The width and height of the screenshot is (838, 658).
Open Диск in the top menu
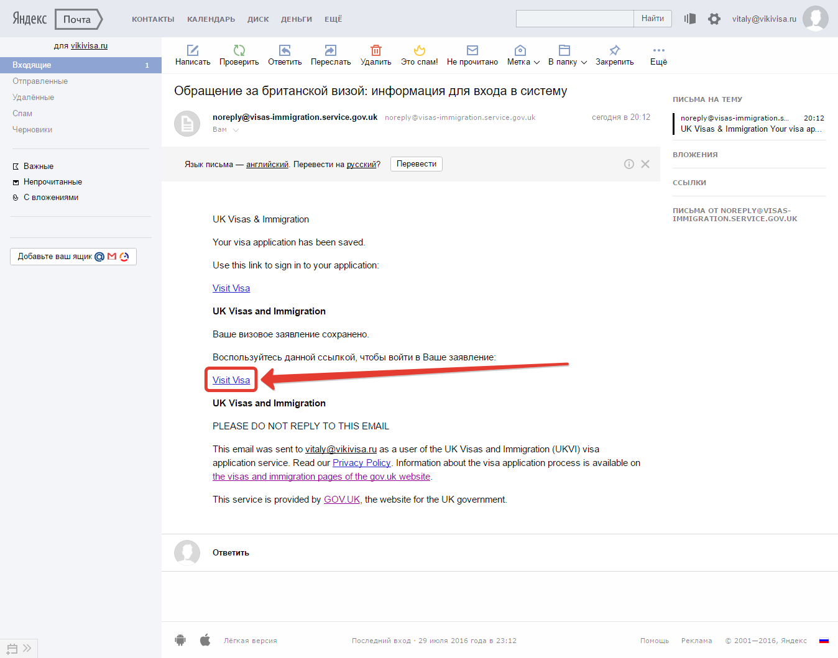coord(258,19)
